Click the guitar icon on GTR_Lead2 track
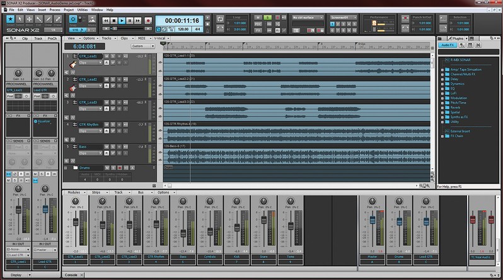503x280 pixels. pyautogui.click(x=73, y=87)
